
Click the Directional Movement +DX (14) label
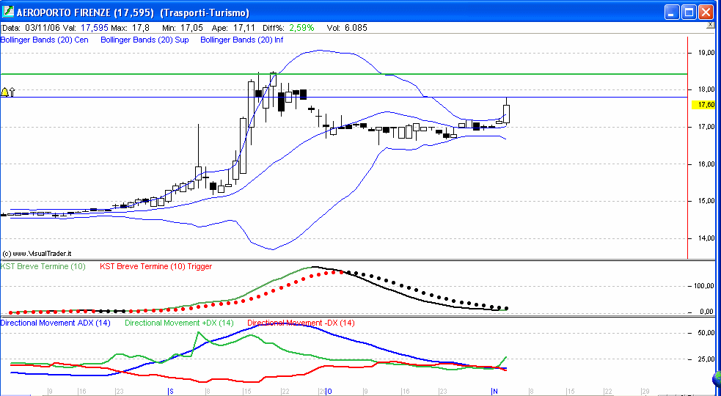(179, 323)
